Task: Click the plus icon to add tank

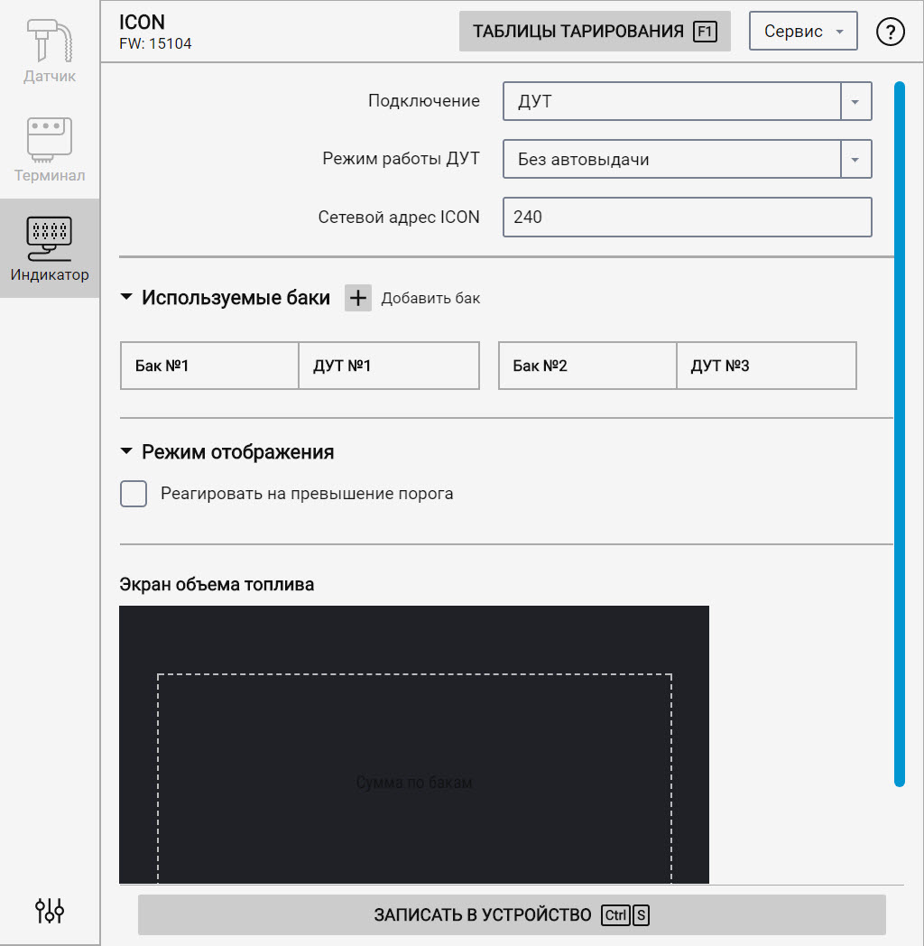Action: [358, 298]
